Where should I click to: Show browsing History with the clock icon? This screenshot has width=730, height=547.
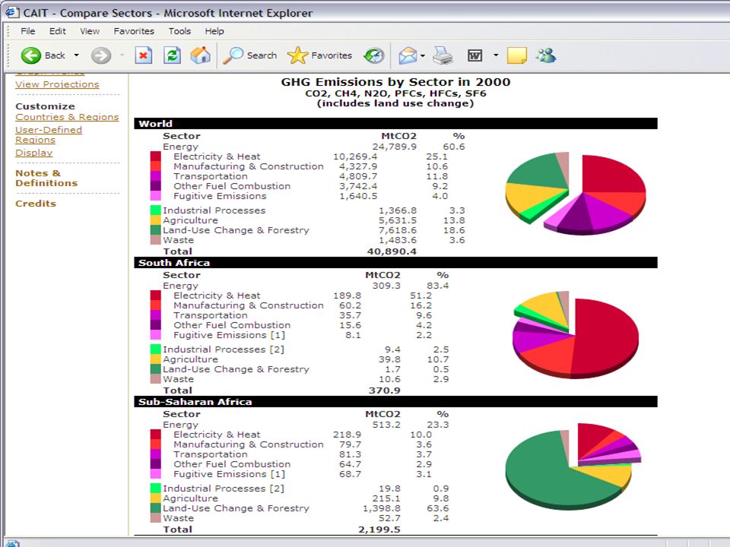point(374,55)
